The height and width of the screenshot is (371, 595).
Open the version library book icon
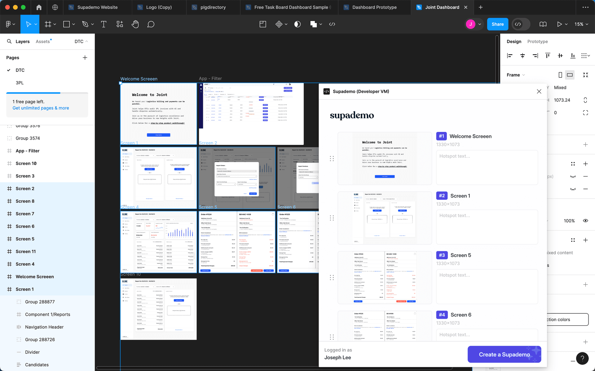(543, 24)
